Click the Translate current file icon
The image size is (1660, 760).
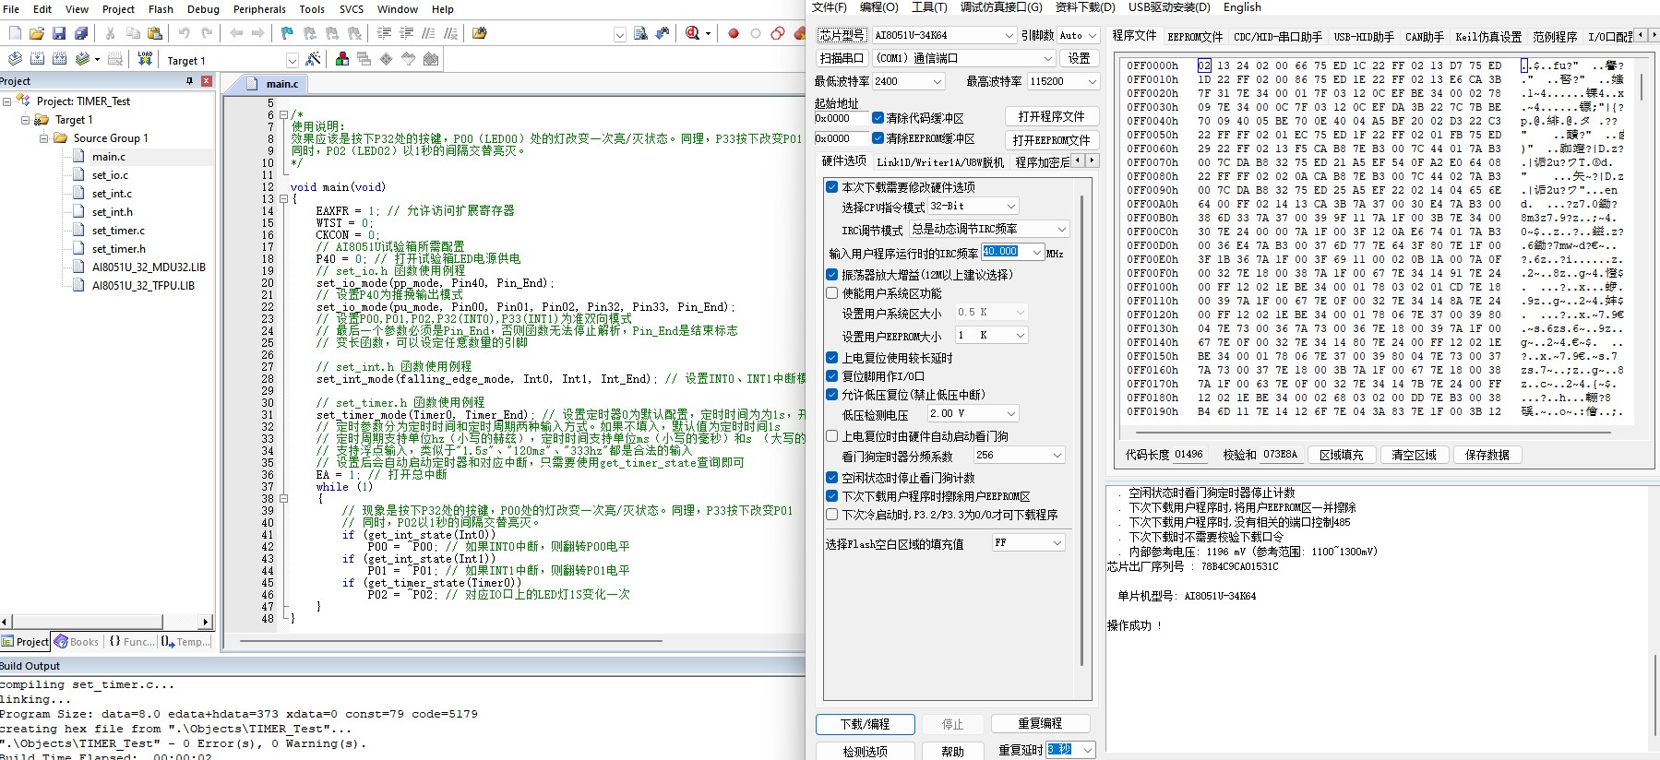[x=15, y=59]
